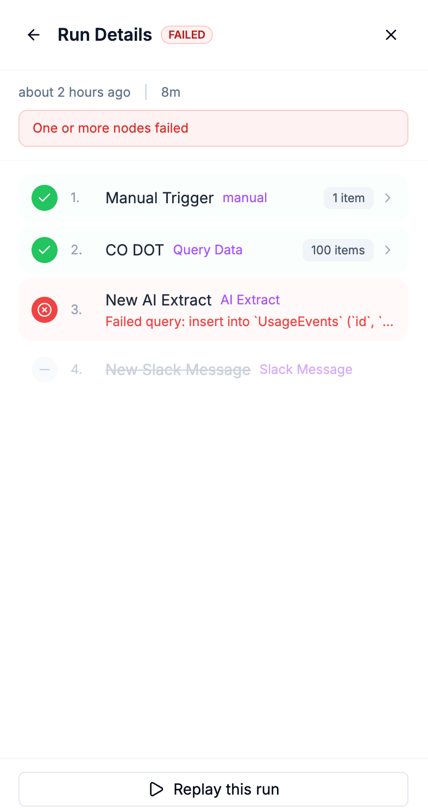
Task: Click the 100 items count pill
Action: click(x=337, y=250)
